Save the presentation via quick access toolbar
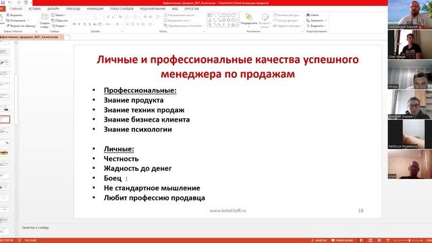This screenshot has height=243, width=432. (3, 3)
